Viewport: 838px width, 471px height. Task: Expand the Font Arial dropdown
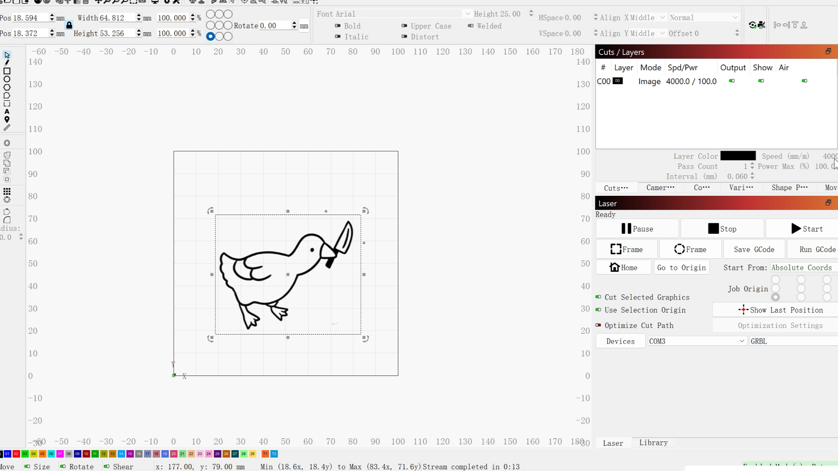(468, 14)
